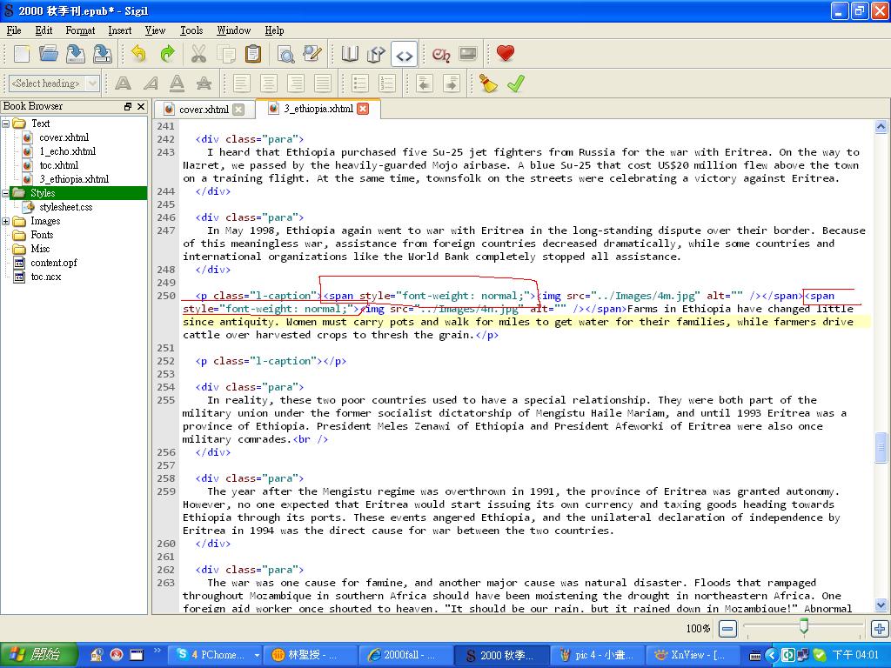Switch to Book View icon
Screen dimensions: 891x668
[350, 54]
